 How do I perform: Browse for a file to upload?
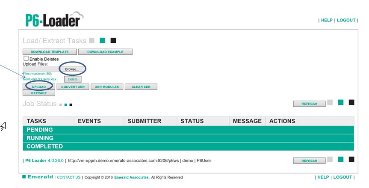[x=72, y=69]
